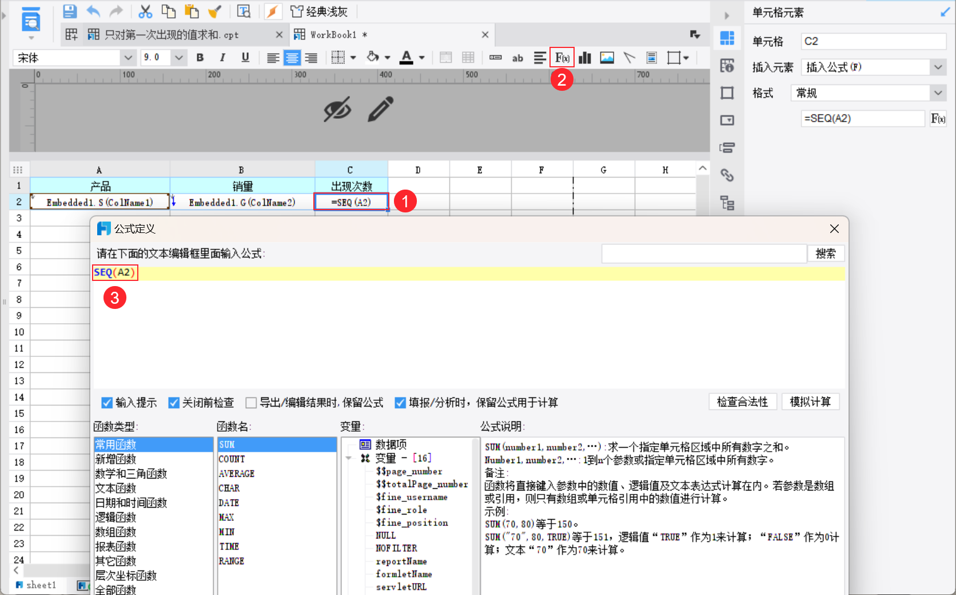Toggle underline formatting
Image resolution: width=956 pixels, height=595 pixels.
pos(245,58)
